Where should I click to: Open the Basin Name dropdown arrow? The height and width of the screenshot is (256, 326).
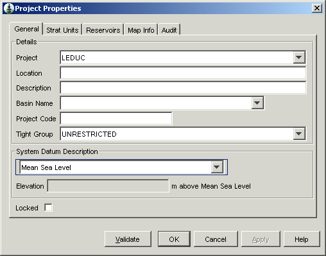click(x=257, y=103)
